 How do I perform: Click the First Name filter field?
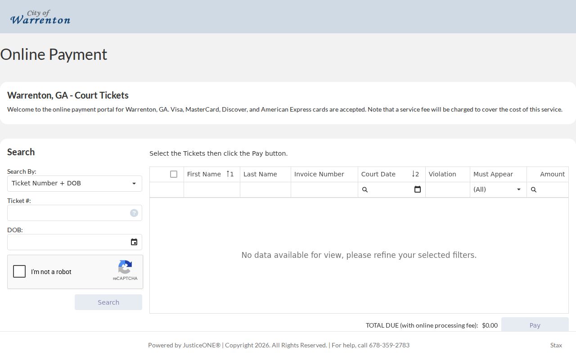212,189
